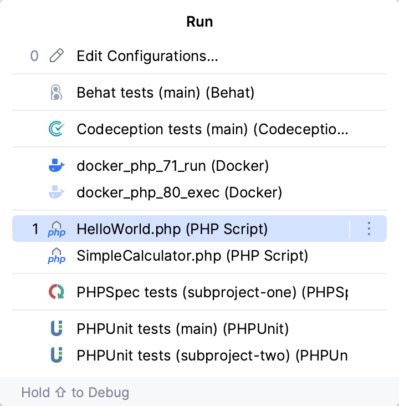Run Behat tests (main) configuration
The height and width of the screenshot is (406, 399).
[165, 93]
